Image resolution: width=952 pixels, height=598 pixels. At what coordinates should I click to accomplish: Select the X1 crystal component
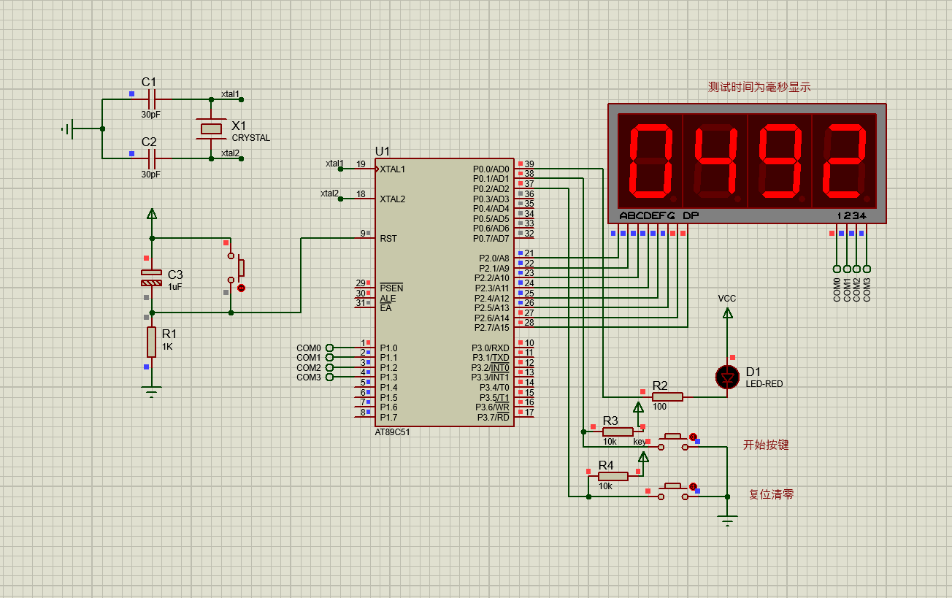point(210,129)
